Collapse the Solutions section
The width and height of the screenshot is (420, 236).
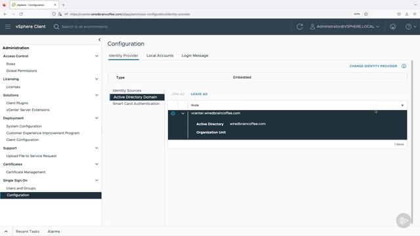coord(96,95)
